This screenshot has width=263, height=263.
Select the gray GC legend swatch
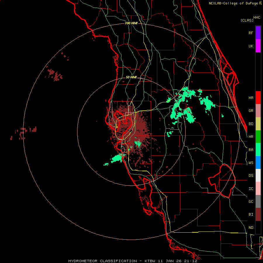tap(258, 201)
